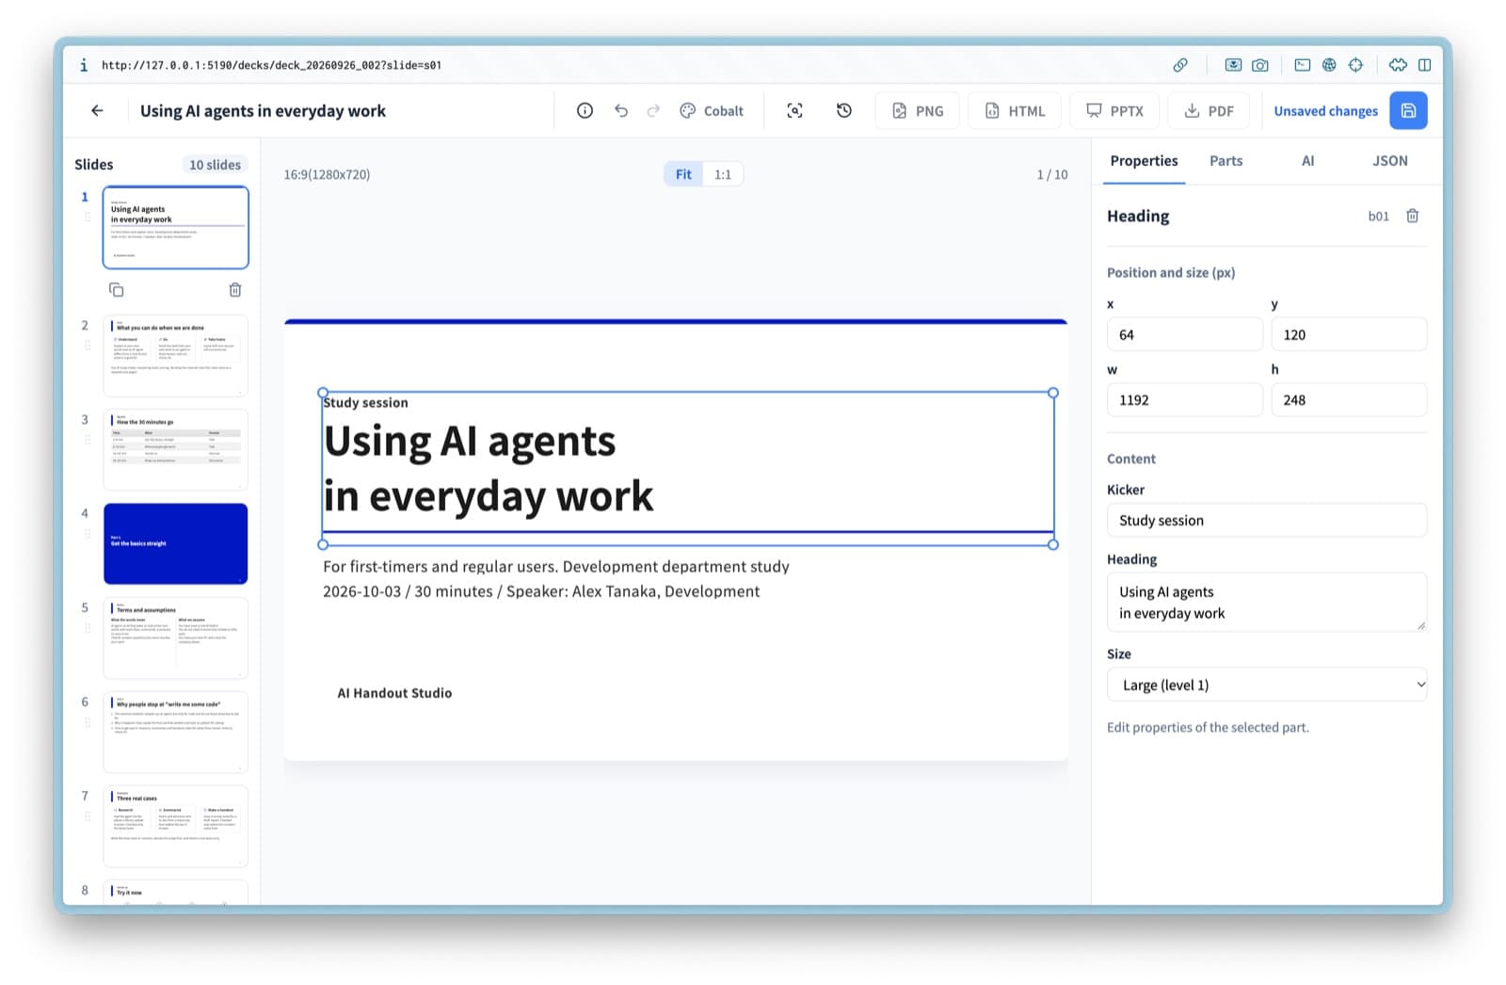Delete part b01 with the trash icon
The width and height of the screenshot is (1506, 985).
(1412, 217)
